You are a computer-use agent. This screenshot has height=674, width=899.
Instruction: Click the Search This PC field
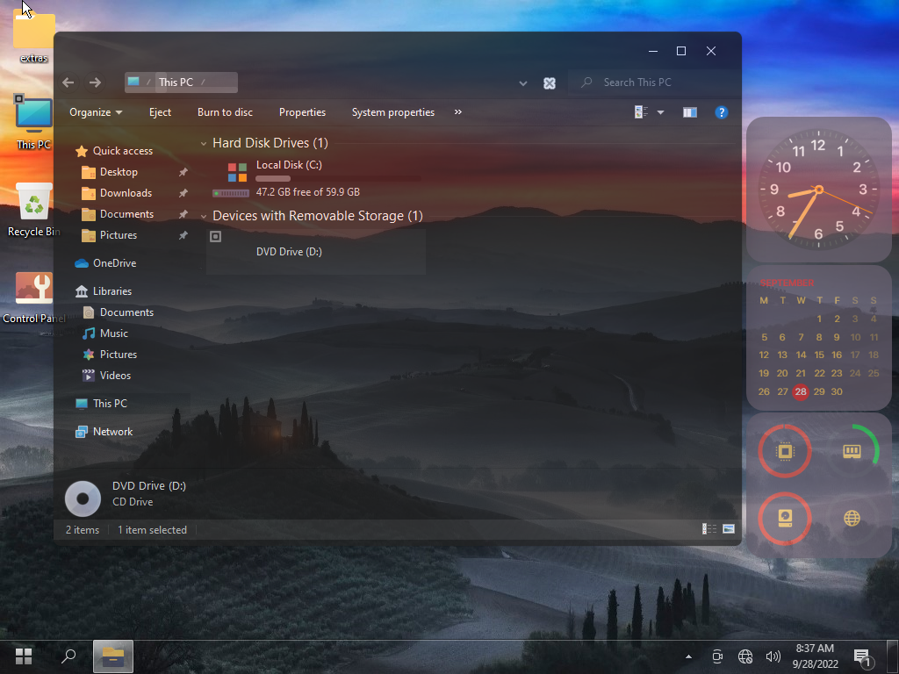click(x=653, y=82)
